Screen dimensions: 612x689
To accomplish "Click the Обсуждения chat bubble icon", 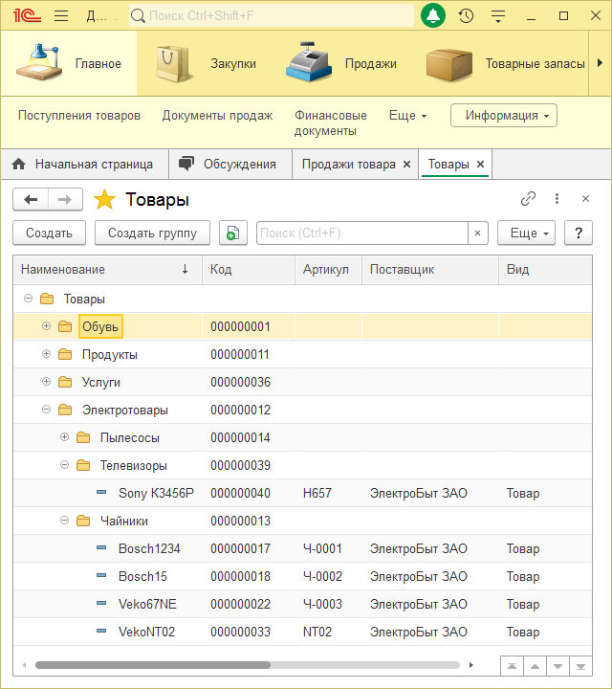I will tap(186, 164).
